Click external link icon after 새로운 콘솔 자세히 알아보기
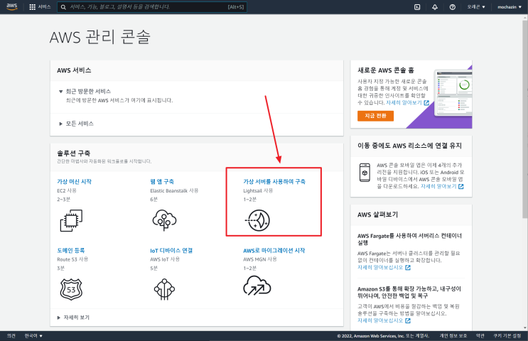528x341 pixels. pyautogui.click(x=426, y=103)
